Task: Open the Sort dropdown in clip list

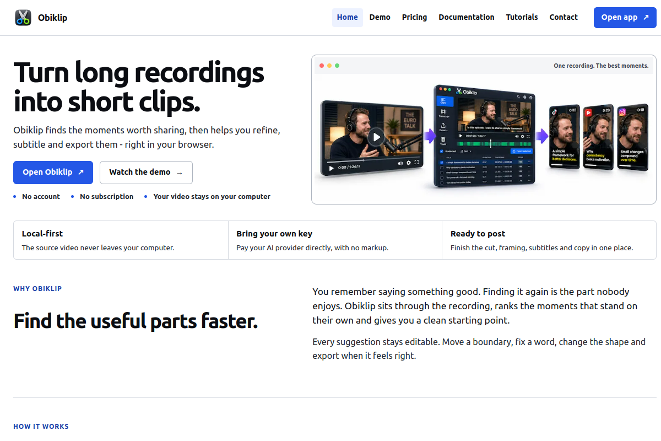Action: click(466, 151)
